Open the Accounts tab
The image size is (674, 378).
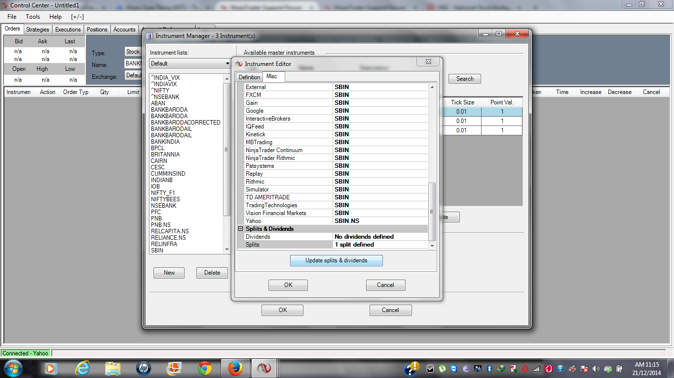click(124, 30)
